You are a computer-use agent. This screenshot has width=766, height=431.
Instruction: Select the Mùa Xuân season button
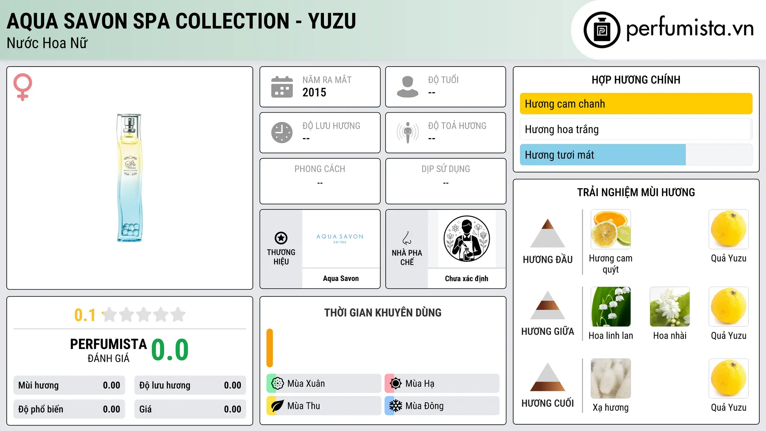pyautogui.click(x=324, y=383)
